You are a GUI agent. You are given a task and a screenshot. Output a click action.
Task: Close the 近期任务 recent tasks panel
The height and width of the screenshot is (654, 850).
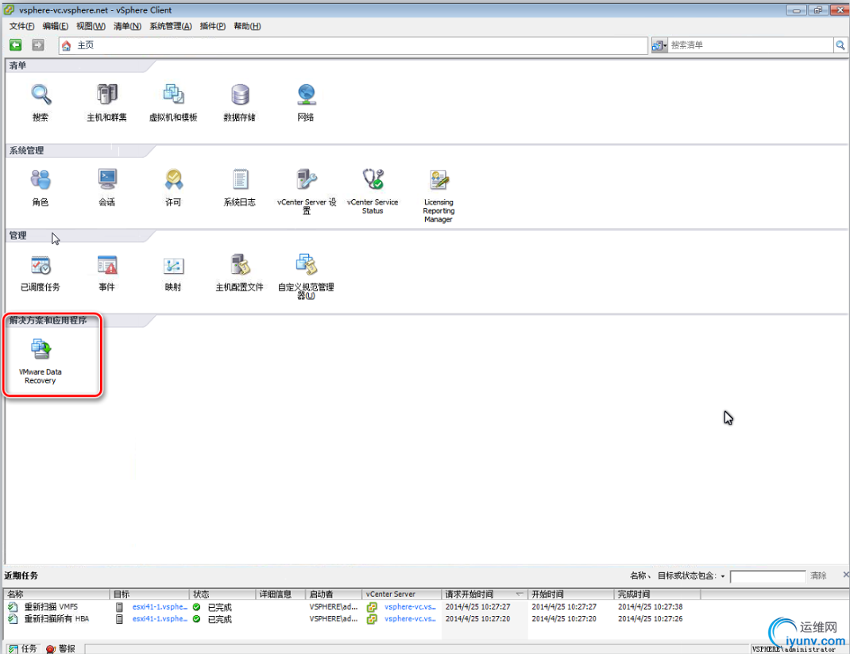click(x=846, y=575)
